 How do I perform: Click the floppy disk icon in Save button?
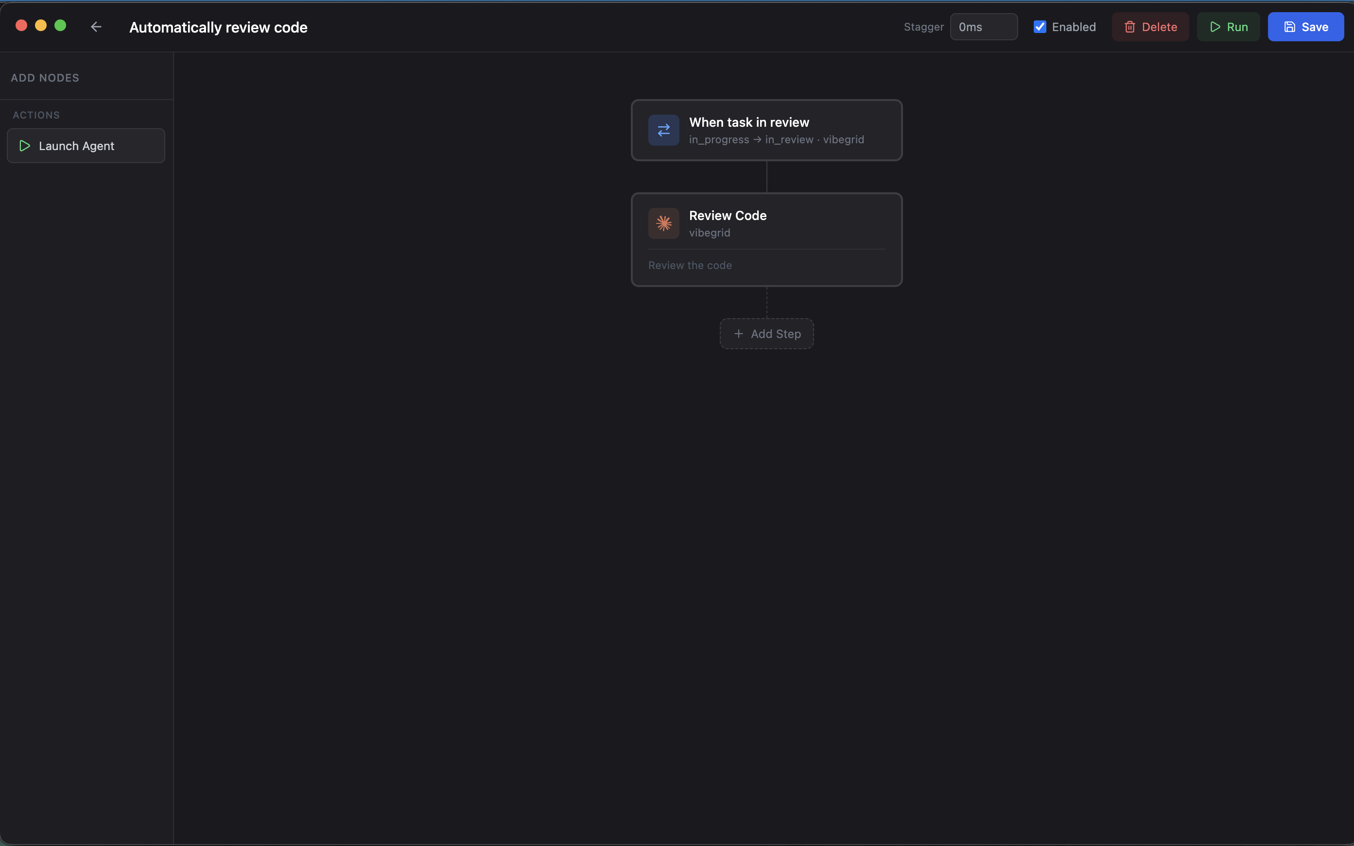coord(1290,26)
